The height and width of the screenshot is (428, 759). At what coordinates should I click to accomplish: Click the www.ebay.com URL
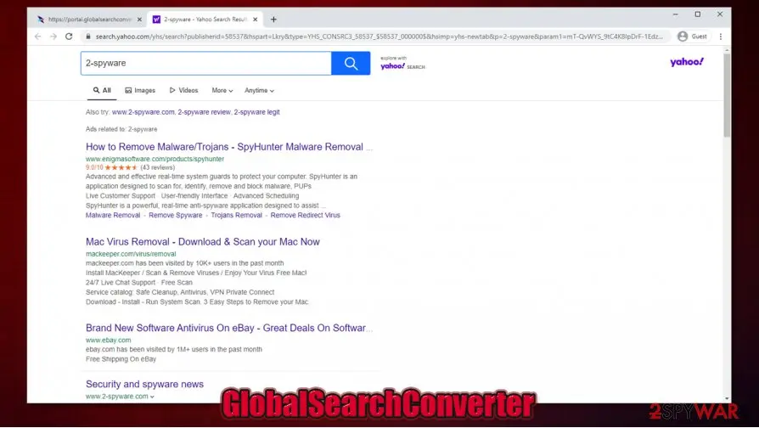click(108, 340)
